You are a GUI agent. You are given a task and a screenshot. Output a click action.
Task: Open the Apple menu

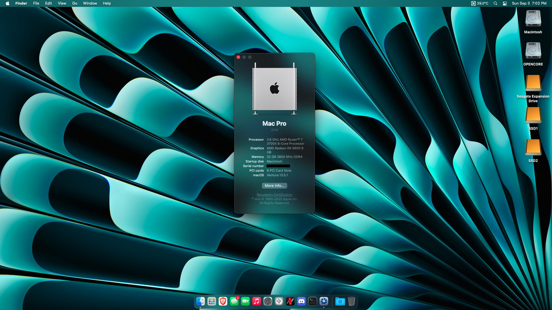[x=7, y=3]
